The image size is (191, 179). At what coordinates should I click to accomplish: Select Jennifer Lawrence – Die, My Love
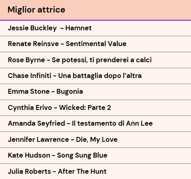[x=95, y=139]
